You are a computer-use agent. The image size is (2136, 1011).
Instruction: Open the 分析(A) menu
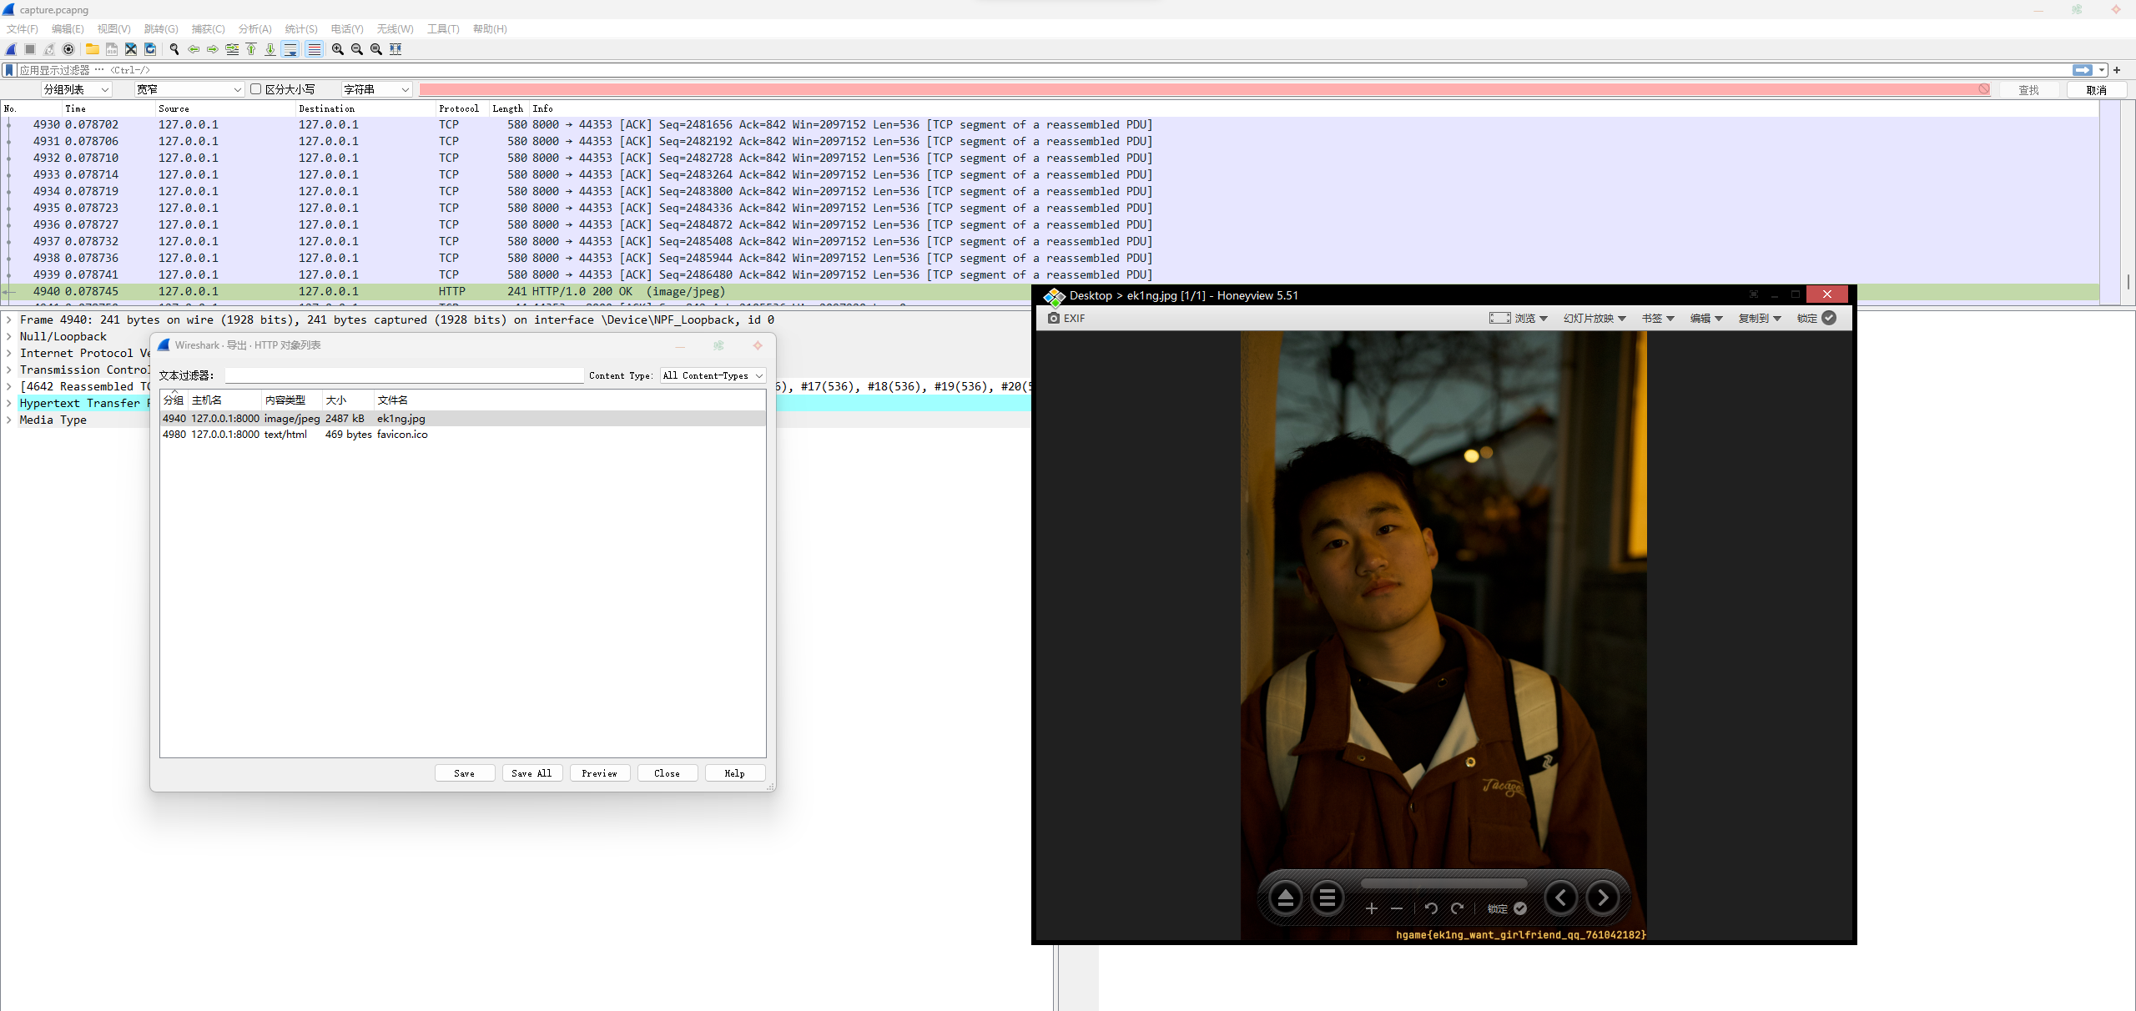[x=254, y=28]
